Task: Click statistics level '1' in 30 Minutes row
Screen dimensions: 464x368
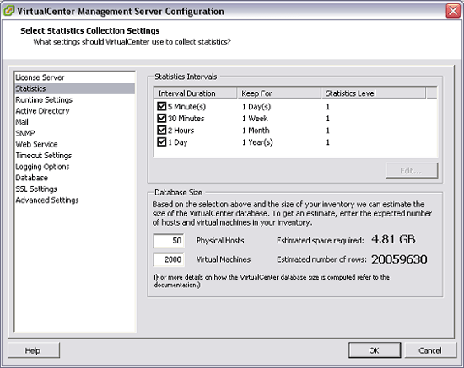Action: (x=328, y=119)
